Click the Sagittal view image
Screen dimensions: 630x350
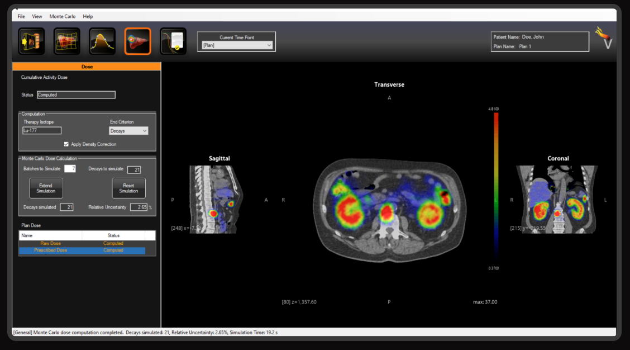[216, 200]
